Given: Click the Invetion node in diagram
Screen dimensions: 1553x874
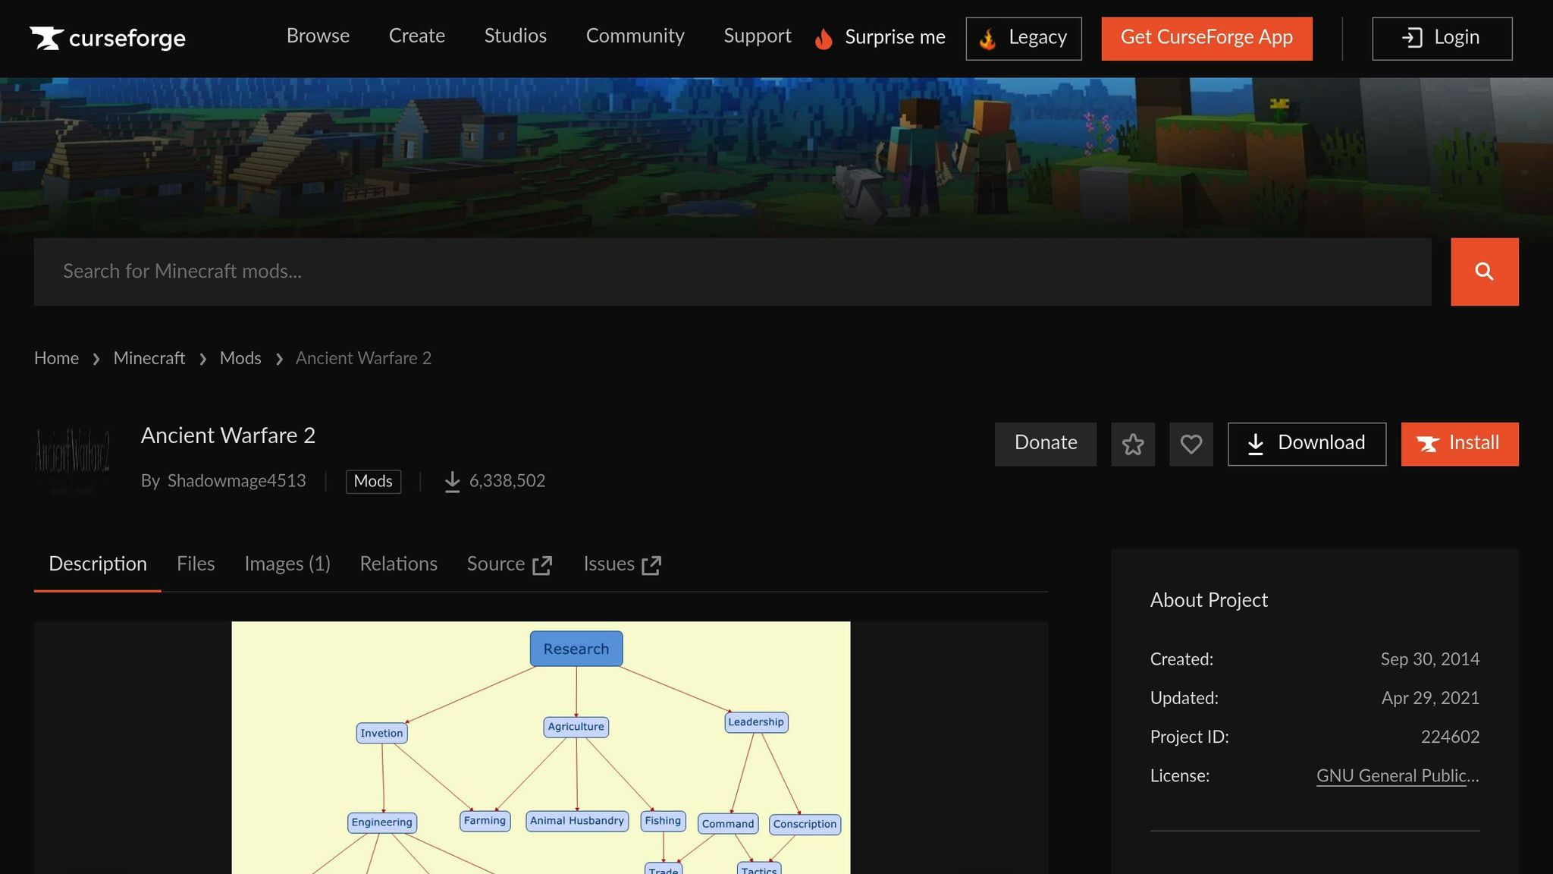Looking at the screenshot, I should [381, 734].
